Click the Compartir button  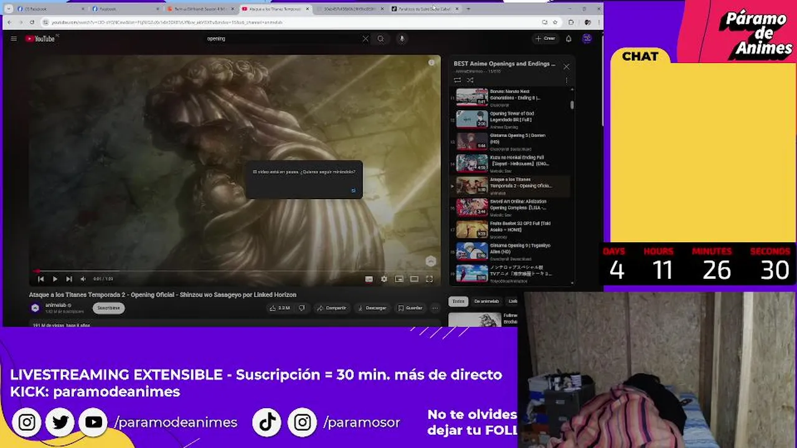click(x=331, y=308)
